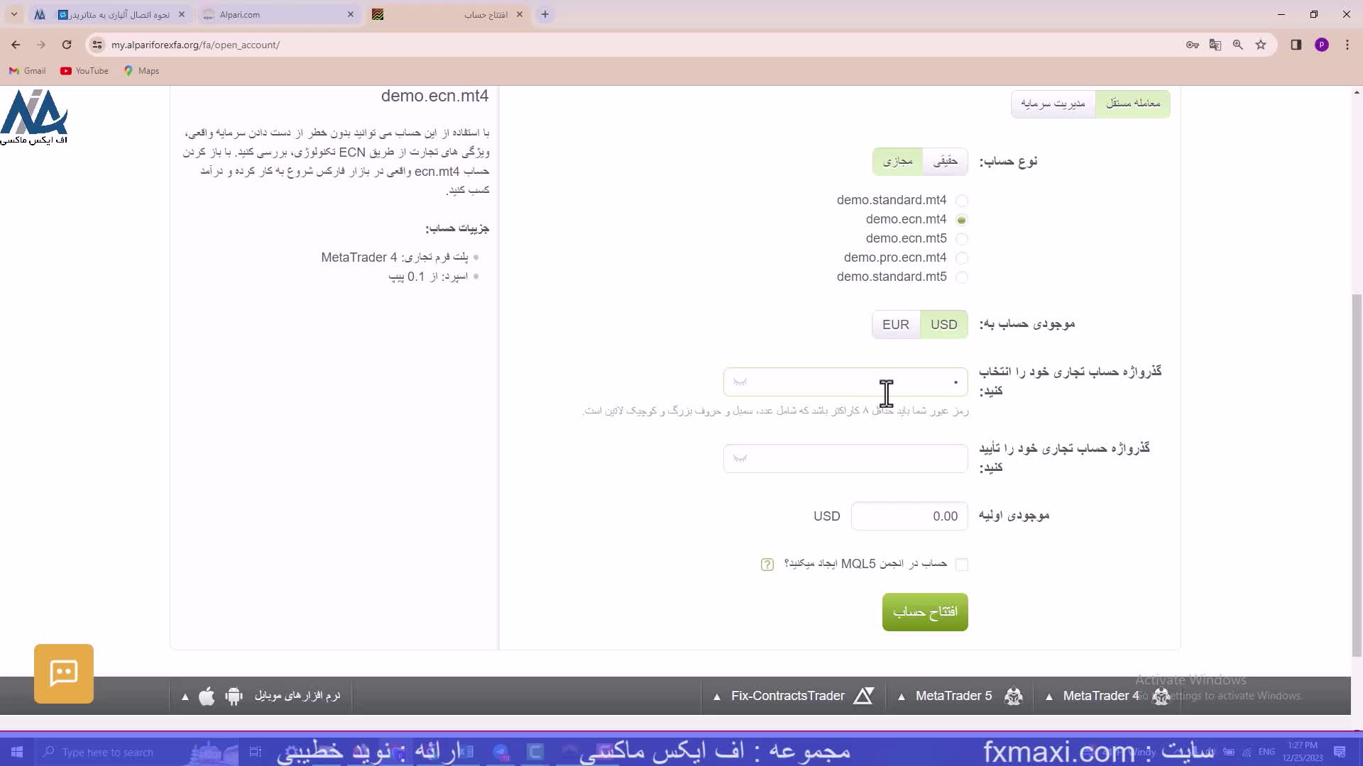Click the MQL5 help question mark icon
Screen dimensions: 1363x766
pos(767,565)
